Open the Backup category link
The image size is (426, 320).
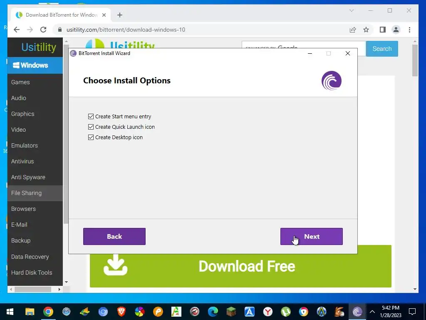(x=21, y=240)
